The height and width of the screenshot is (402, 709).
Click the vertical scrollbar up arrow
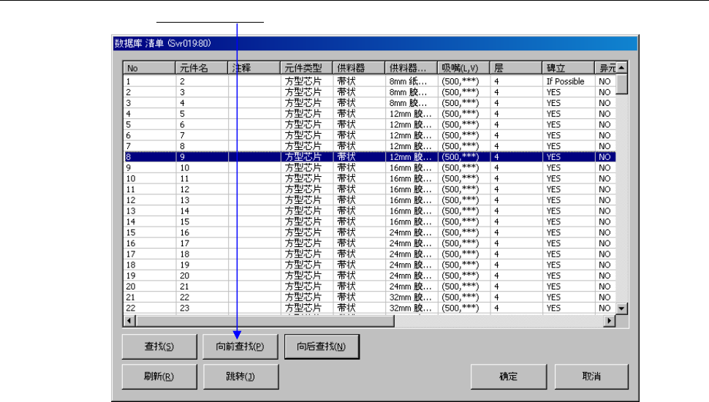(x=622, y=67)
